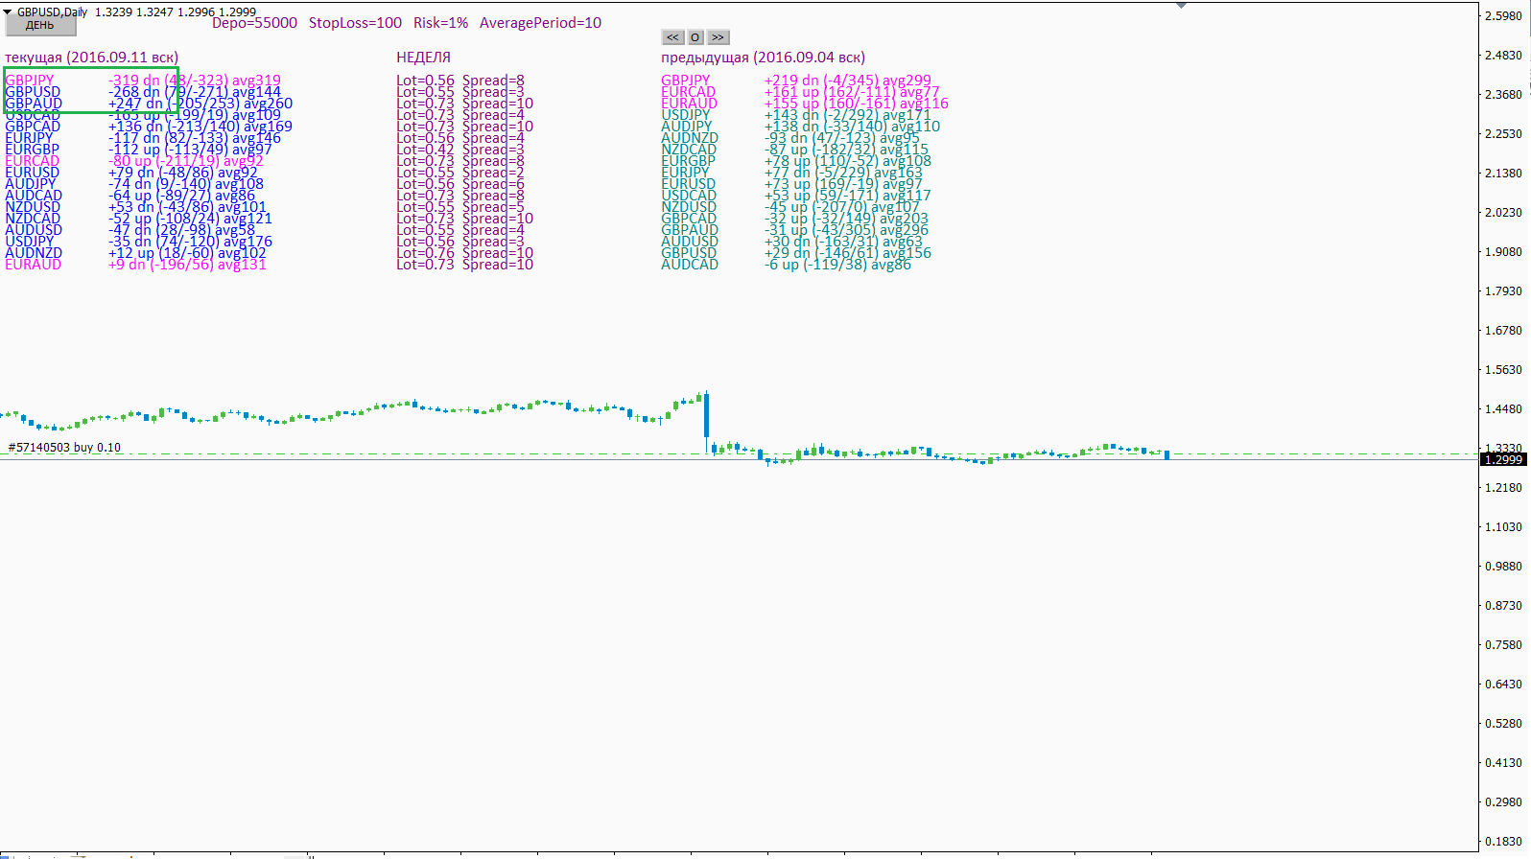1531x859 pixels.
Task: Select USDCAD in the предыдущая list
Action: point(689,196)
